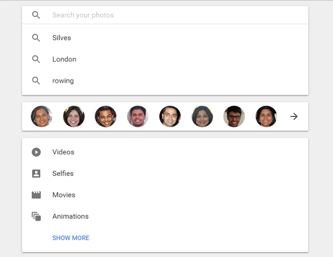
Task: Click the Movies clapperboard icon
Action: click(36, 195)
